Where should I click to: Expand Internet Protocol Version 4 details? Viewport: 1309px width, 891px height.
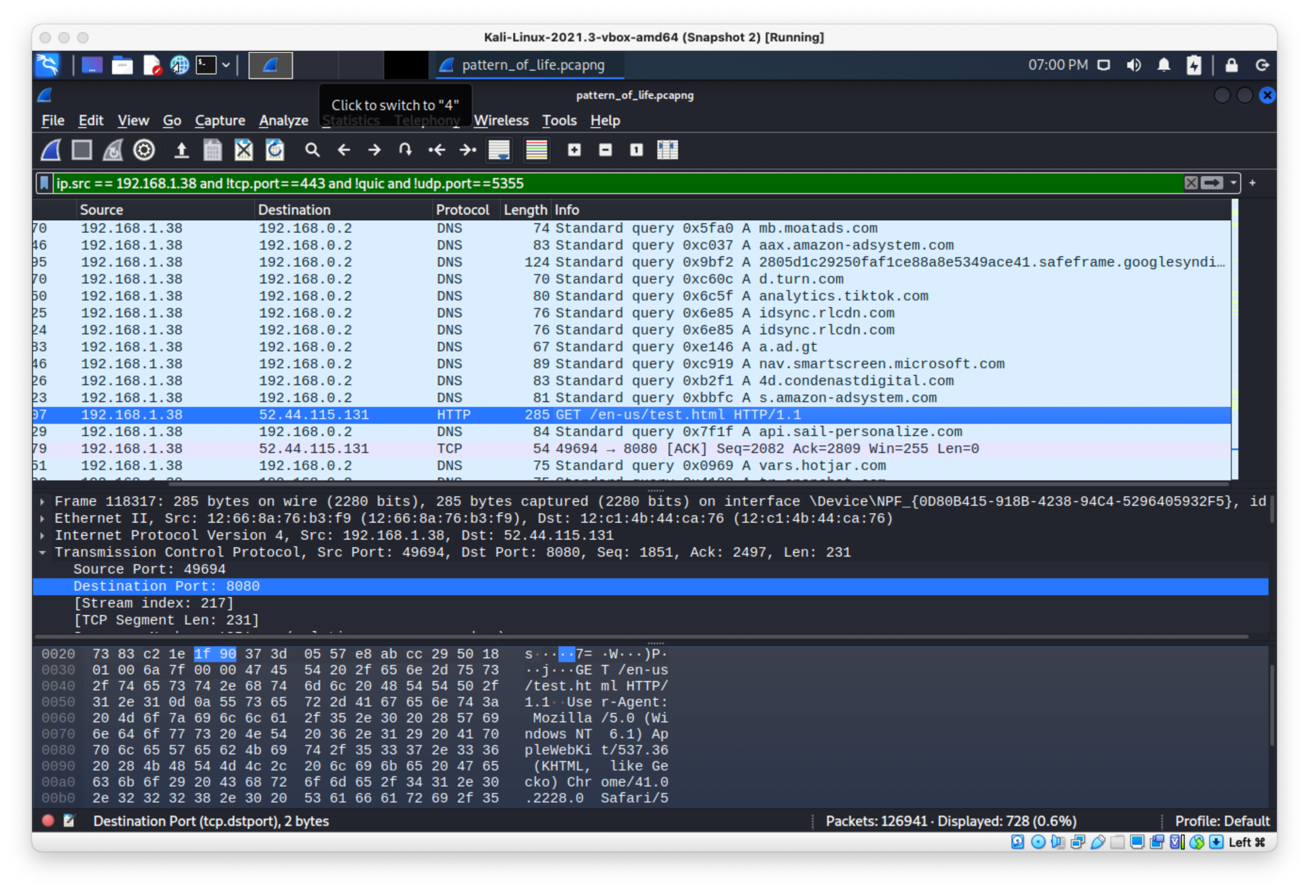coord(42,535)
